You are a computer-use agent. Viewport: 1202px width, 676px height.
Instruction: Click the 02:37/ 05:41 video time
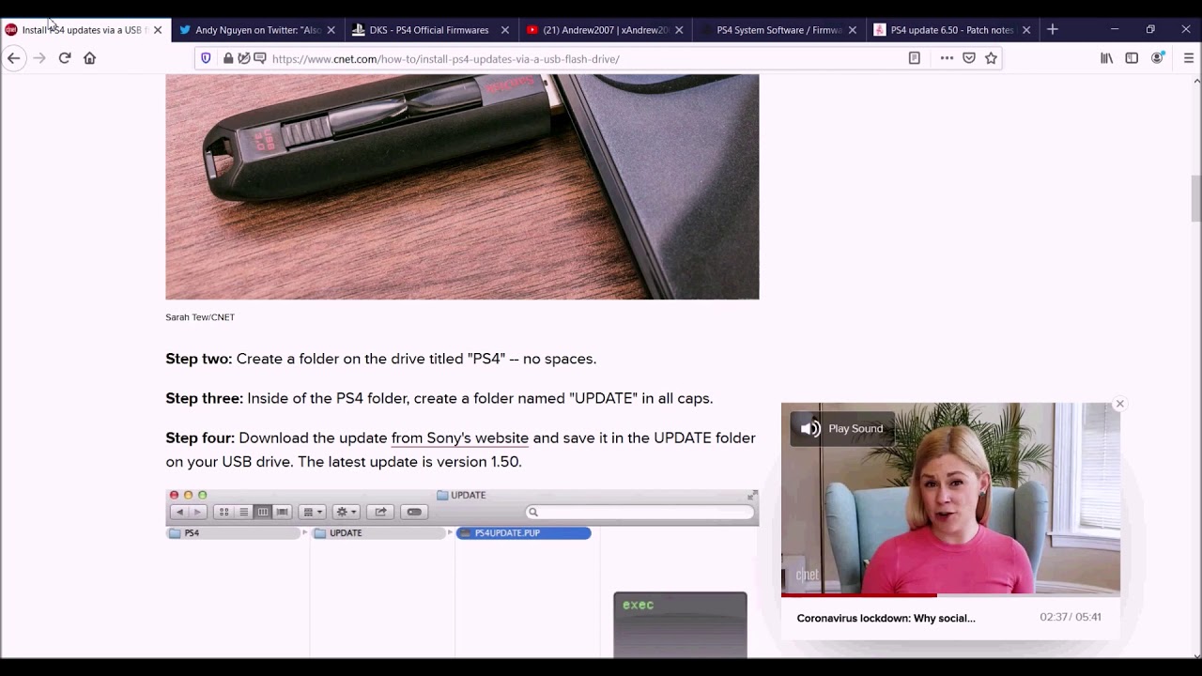[x=1071, y=617]
